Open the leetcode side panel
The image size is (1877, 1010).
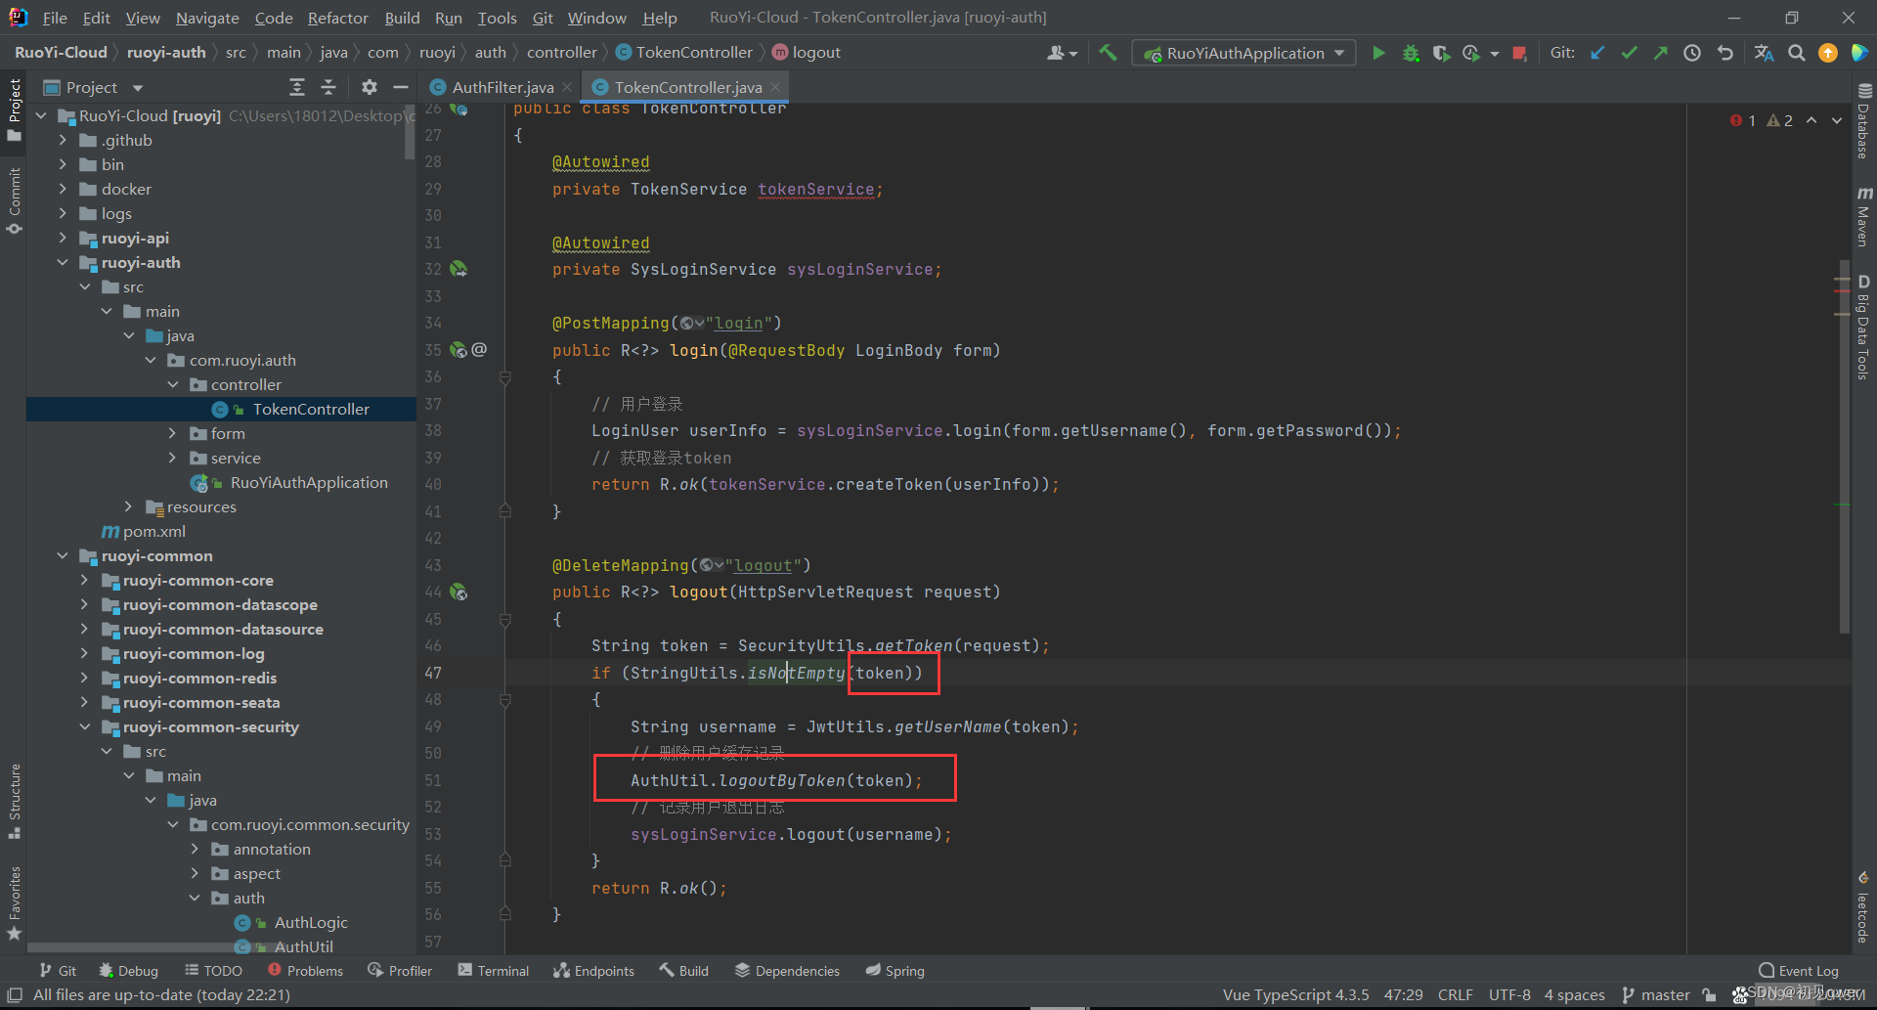point(1863,907)
